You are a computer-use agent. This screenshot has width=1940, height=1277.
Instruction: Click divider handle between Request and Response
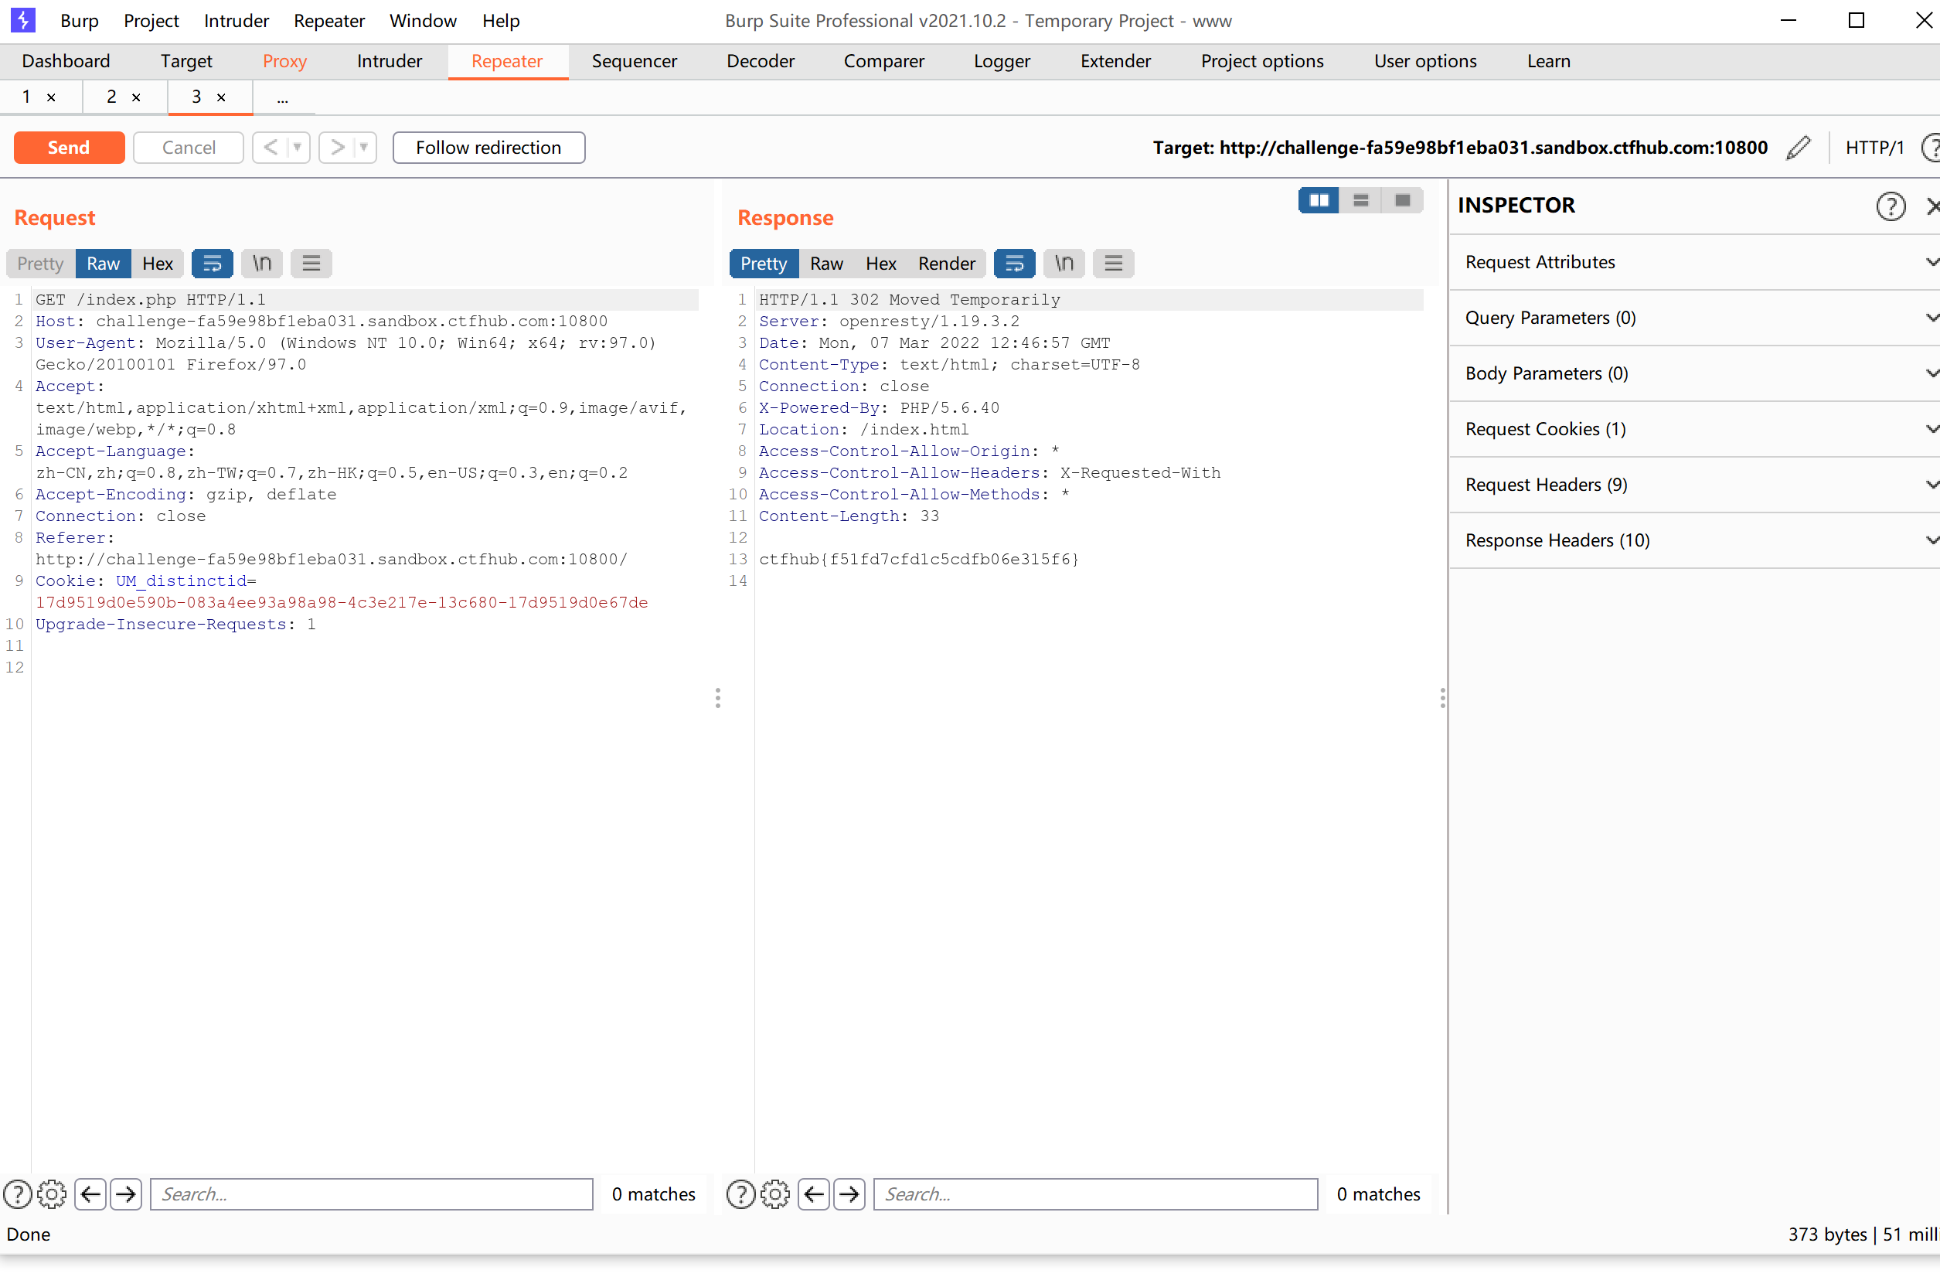pos(717,698)
